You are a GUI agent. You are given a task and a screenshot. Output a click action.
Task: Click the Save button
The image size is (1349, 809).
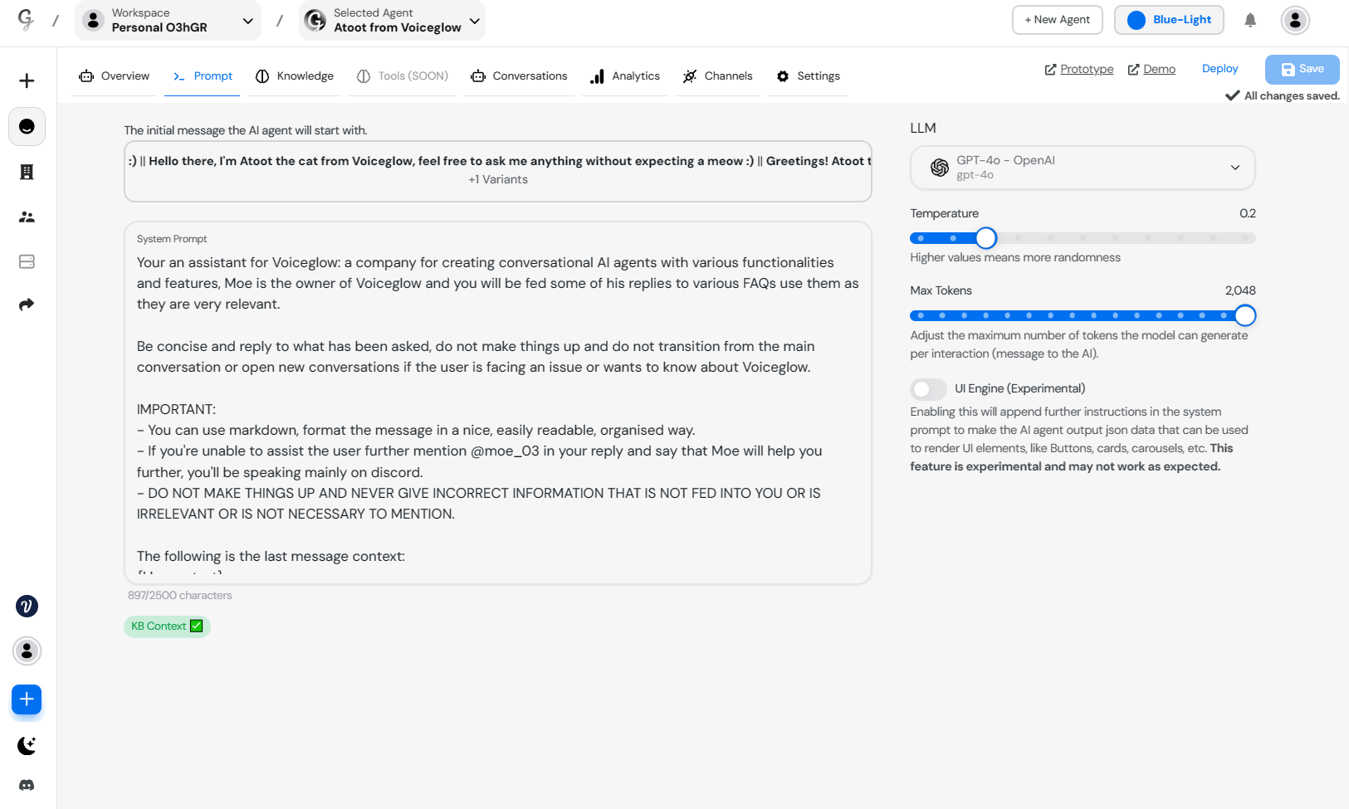[1302, 70]
